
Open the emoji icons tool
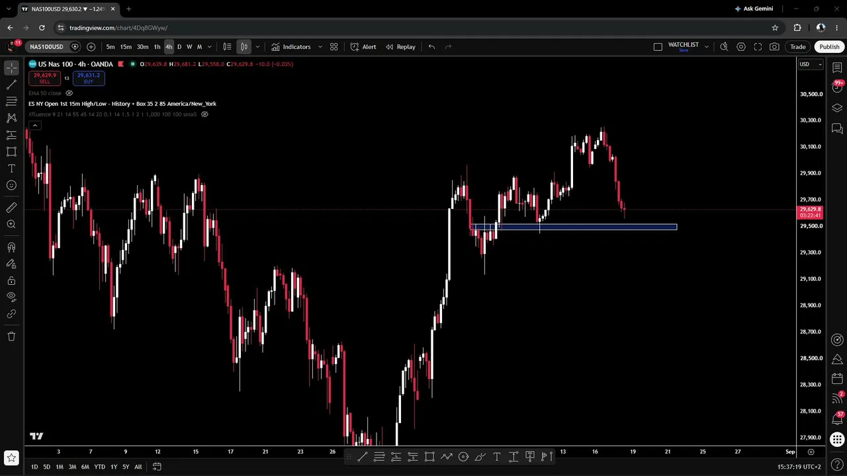tap(11, 185)
